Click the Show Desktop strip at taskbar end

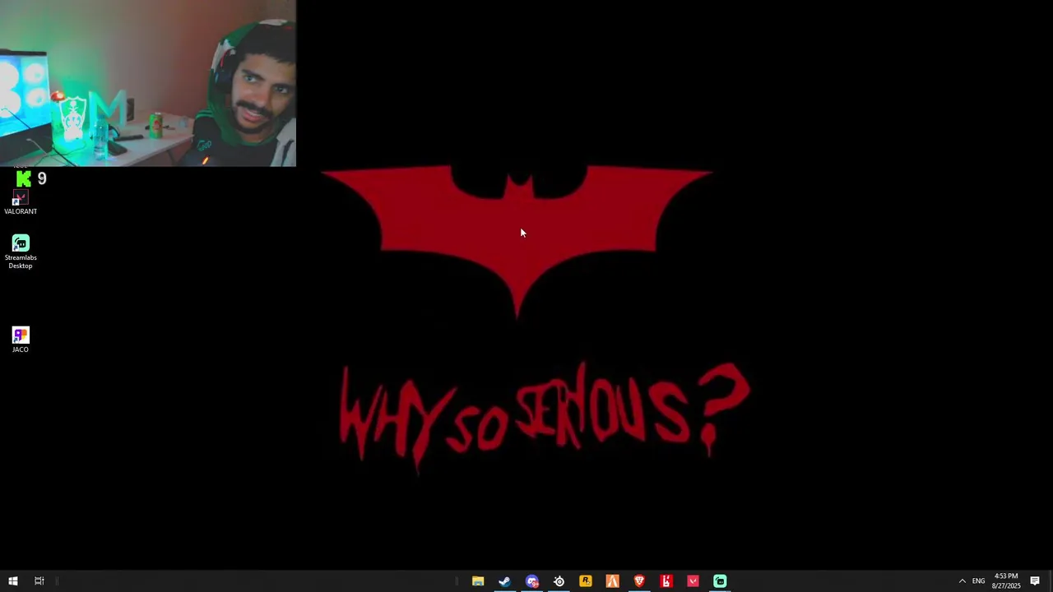(1051, 581)
